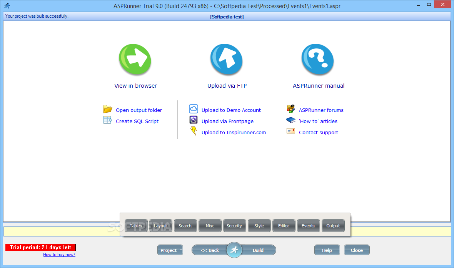Click the Upload via FTP text link
454x268 pixels.
click(x=227, y=86)
